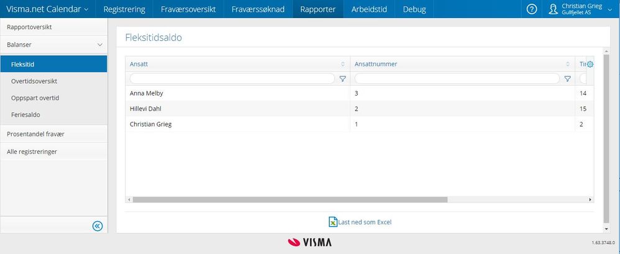This screenshot has width=620, height=254.
Task: Click the version number 1.63.3748.0
Action: (603, 243)
